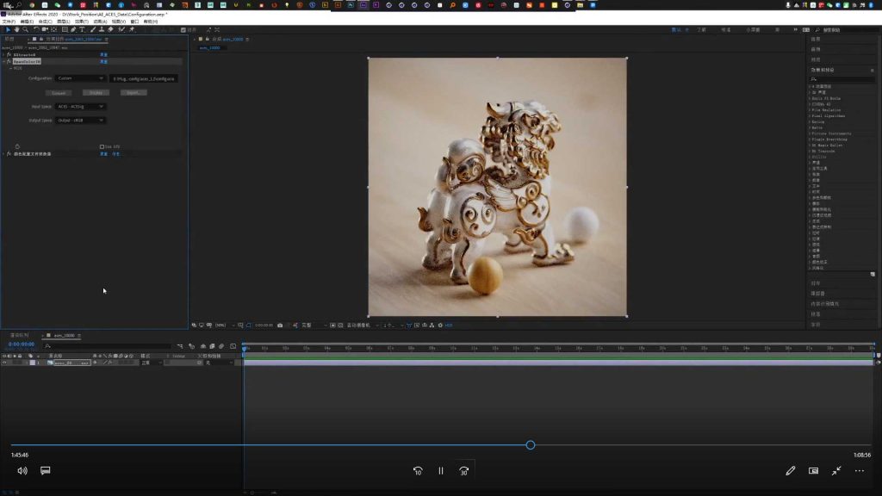882x496 pixels.
Task: Select the Hand tool in the toolbar
Action: [x=16, y=29]
